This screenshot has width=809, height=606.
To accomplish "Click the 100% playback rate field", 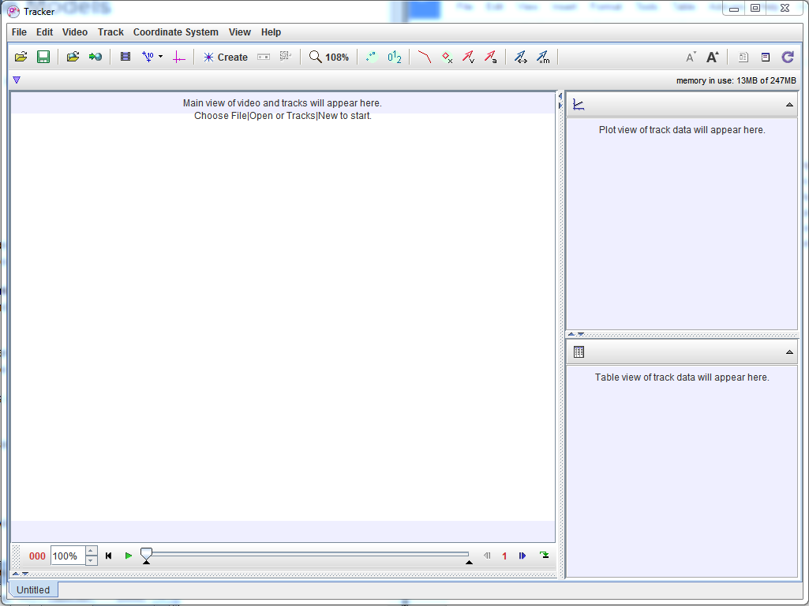I will pos(67,556).
